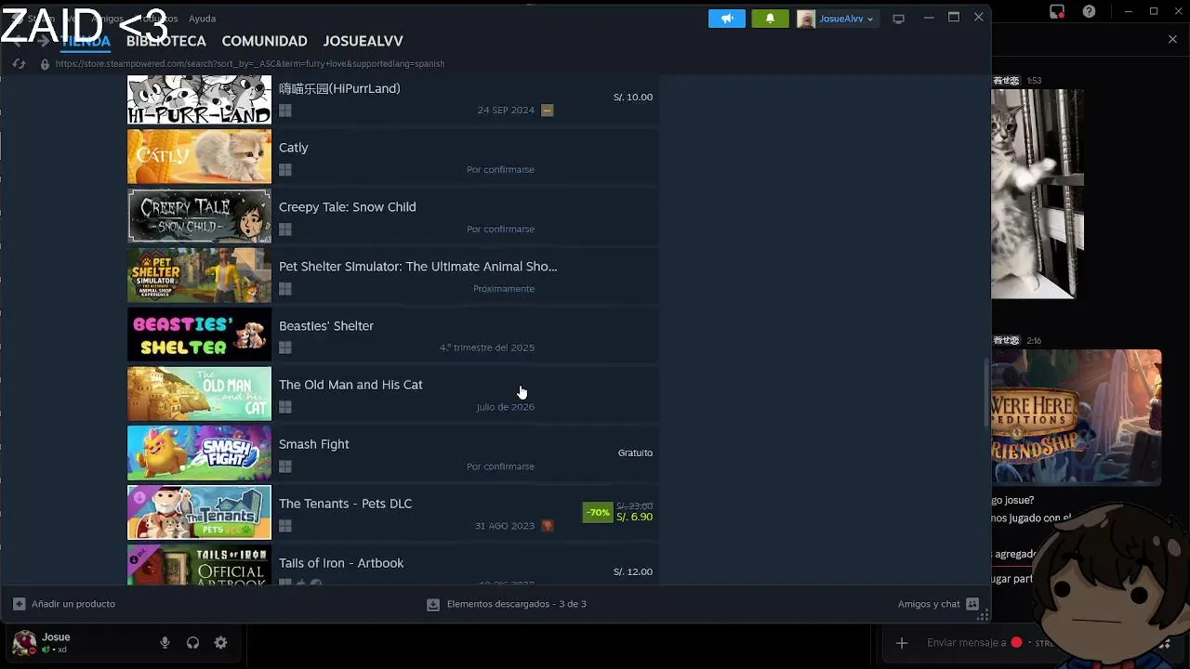The height and width of the screenshot is (669, 1190).
Task: Click the cat video thumbnail in chat
Action: coord(1038,193)
